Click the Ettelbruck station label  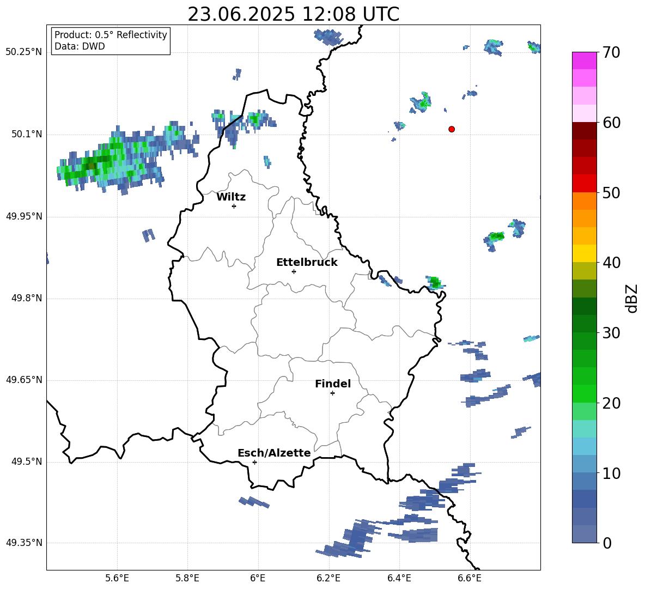click(x=307, y=263)
